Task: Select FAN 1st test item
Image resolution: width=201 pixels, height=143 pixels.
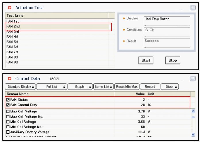Action: point(13,21)
